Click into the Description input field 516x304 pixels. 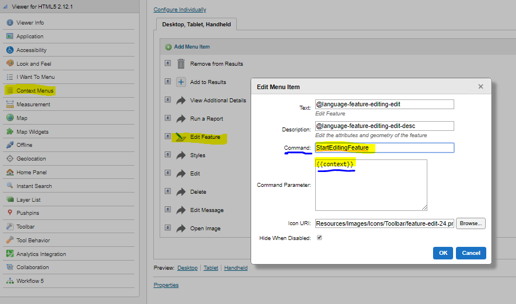point(384,126)
